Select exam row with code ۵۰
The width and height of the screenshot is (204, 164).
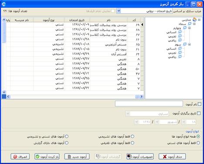point(74,68)
